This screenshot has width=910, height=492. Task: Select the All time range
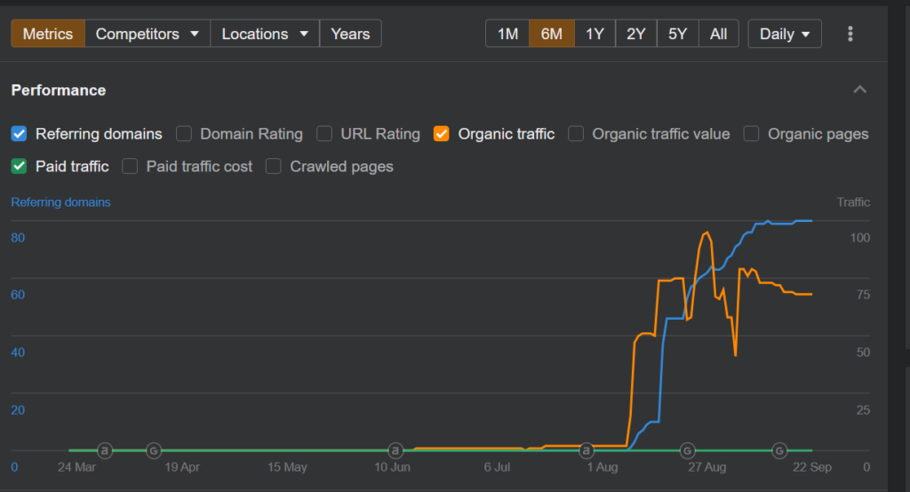(718, 34)
